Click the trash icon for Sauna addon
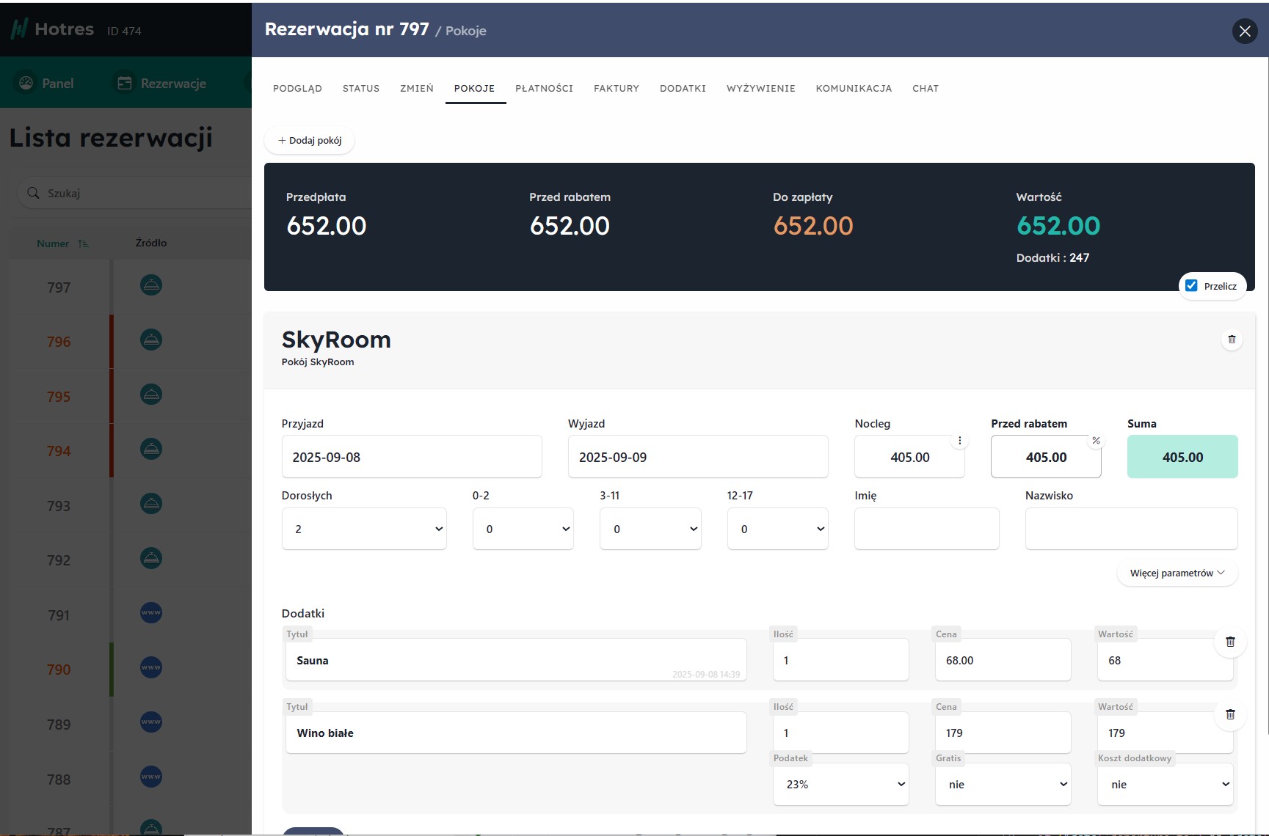This screenshot has height=836, width=1269. coord(1230,642)
